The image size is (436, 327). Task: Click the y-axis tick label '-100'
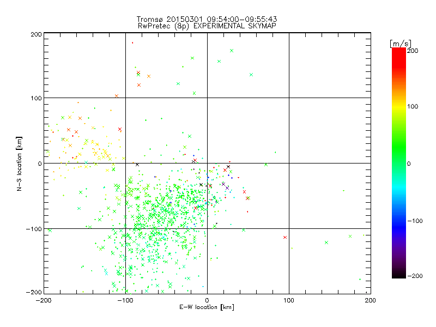pyautogui.click(x=34, y=229)
